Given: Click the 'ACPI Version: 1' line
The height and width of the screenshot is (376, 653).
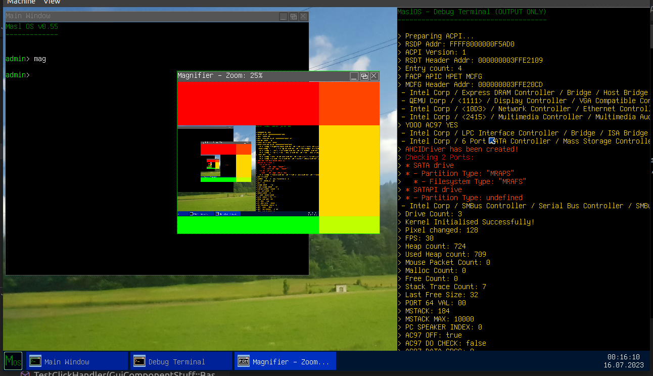Looking at the screenshot, I should coord(432,52).
